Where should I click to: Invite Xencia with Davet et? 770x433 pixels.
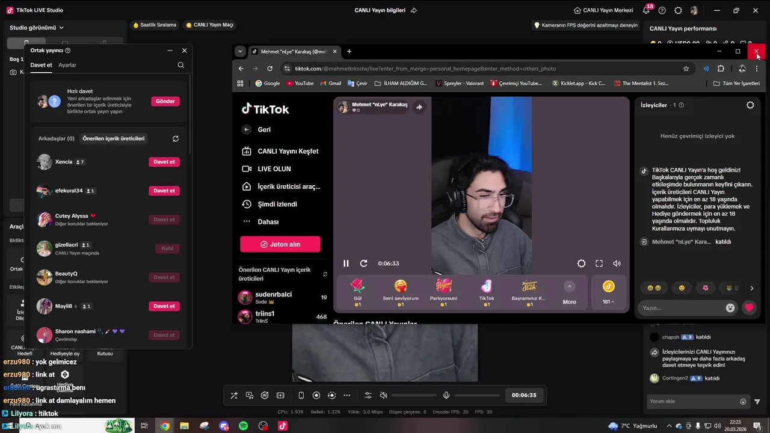(164, 162)
